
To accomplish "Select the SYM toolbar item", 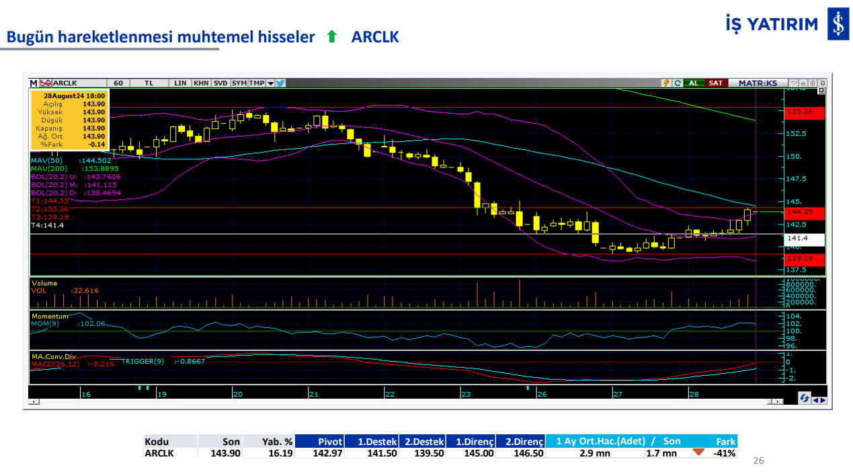I will [239, 83].
